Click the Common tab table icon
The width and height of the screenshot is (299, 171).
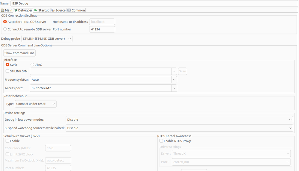click(x=69, y=10)
